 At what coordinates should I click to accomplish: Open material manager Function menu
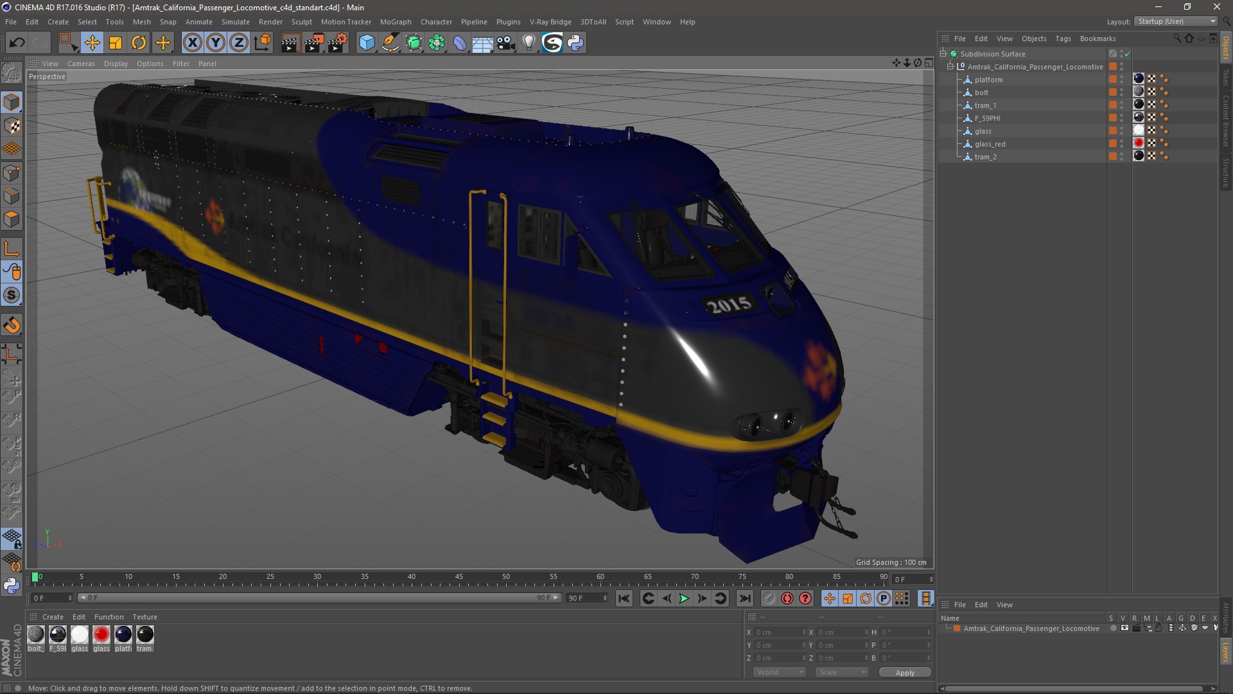(x=109, y=617)
